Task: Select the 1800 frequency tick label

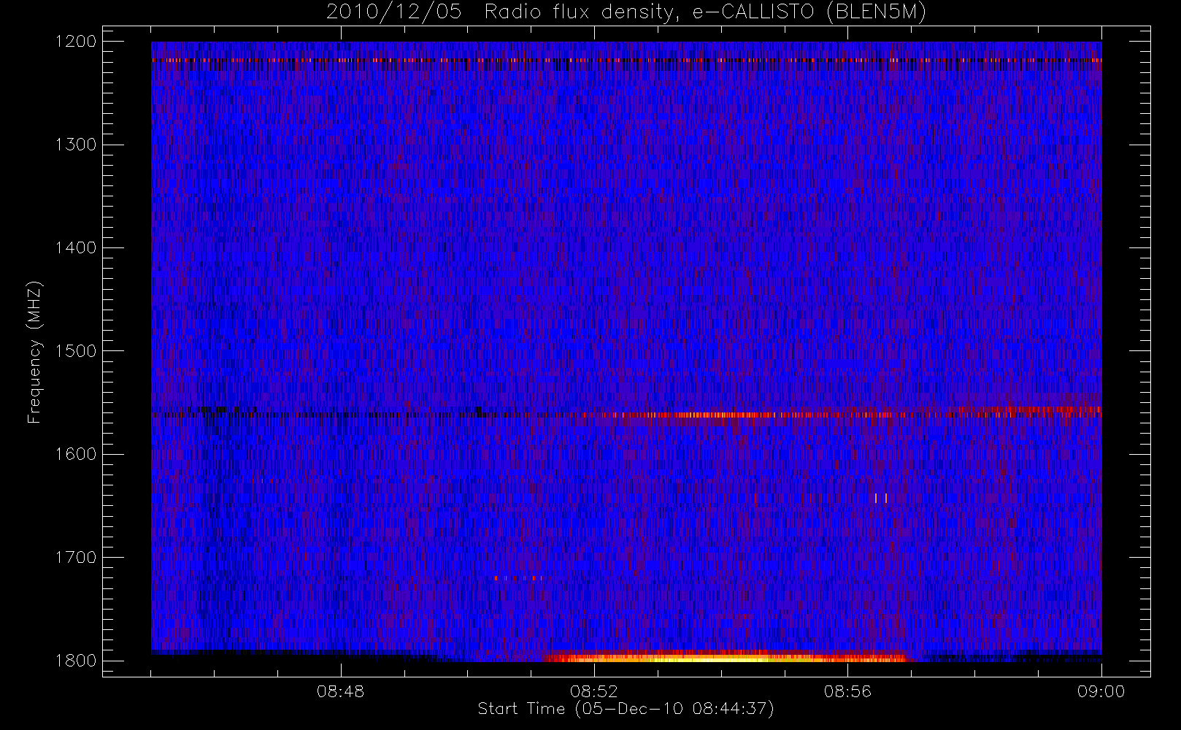Action: (76, 661)
